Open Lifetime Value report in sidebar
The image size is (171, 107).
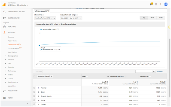click(x=13, y=45)
